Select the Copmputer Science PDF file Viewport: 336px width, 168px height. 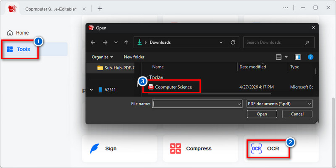point(173,87)
